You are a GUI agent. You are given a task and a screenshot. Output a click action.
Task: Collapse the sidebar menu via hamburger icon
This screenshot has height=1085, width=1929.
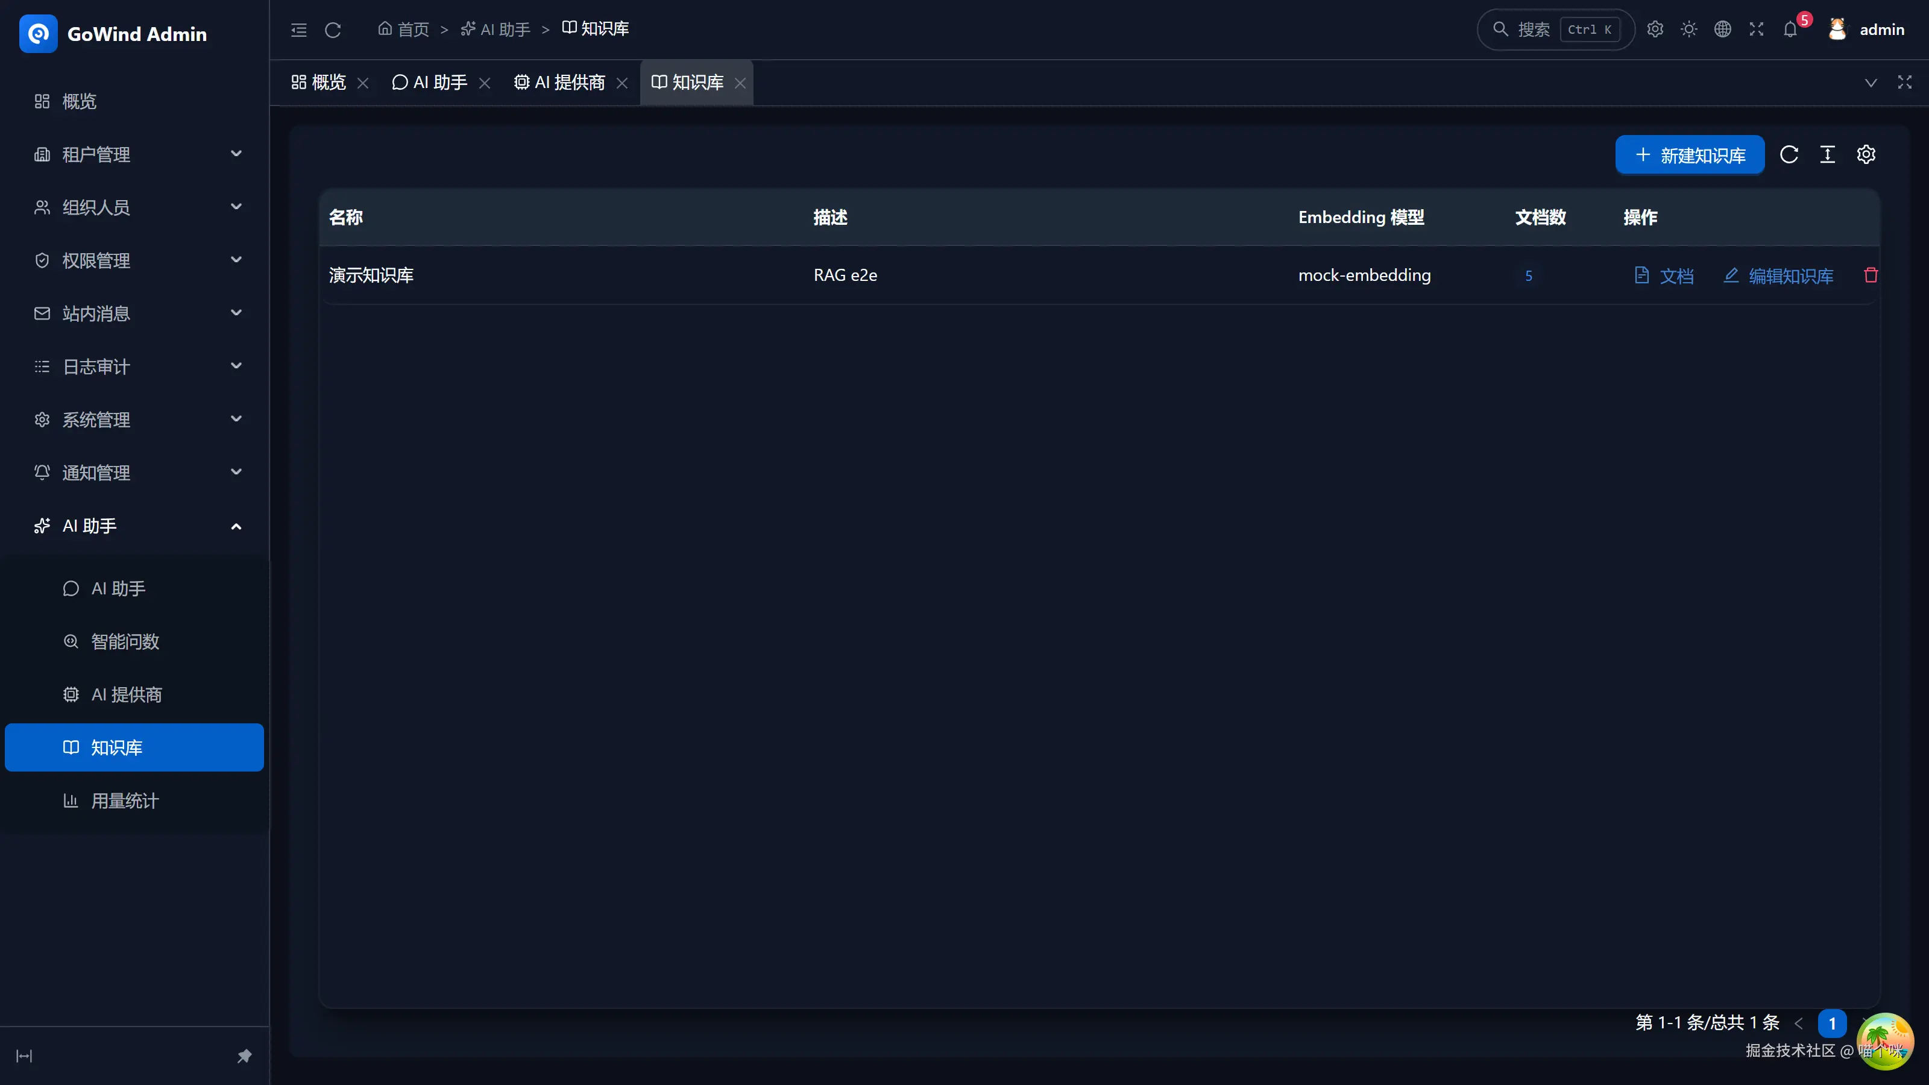(x=299, y=30)
